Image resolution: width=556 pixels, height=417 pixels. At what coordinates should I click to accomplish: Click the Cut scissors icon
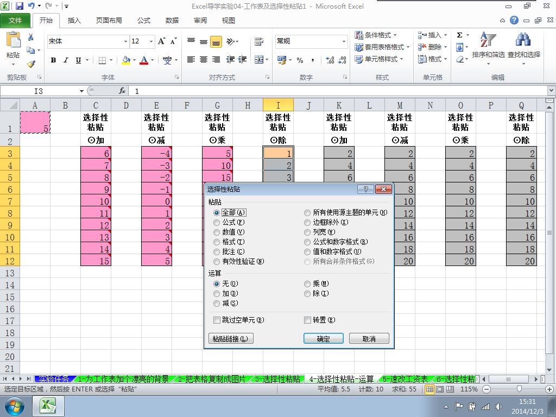(x=31, y=37)
